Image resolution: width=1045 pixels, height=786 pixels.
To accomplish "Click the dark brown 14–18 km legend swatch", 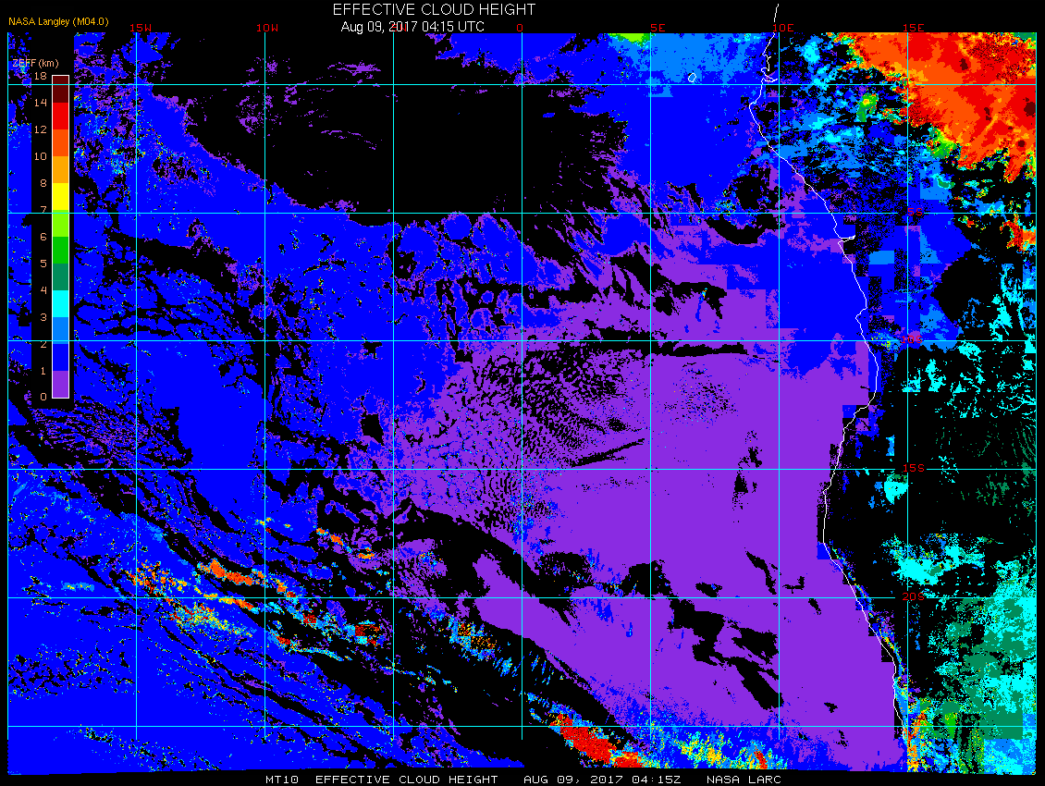I will tap(61, 90).
